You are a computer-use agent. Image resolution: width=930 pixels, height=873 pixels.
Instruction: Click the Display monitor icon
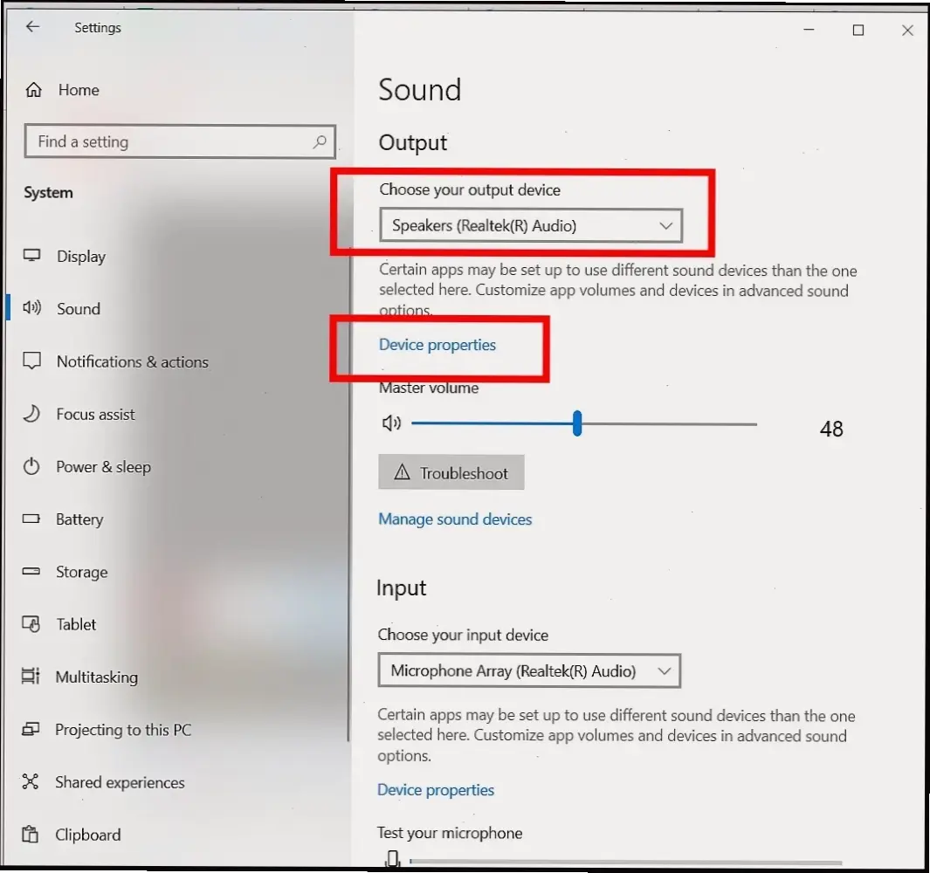click(x=32, y=256)
